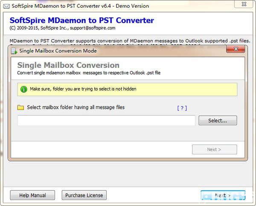Click 'MDaemon to PST Converter supports conversion' description
The image size is (256, 206).
pyautogui.click(x=130, y=41)
